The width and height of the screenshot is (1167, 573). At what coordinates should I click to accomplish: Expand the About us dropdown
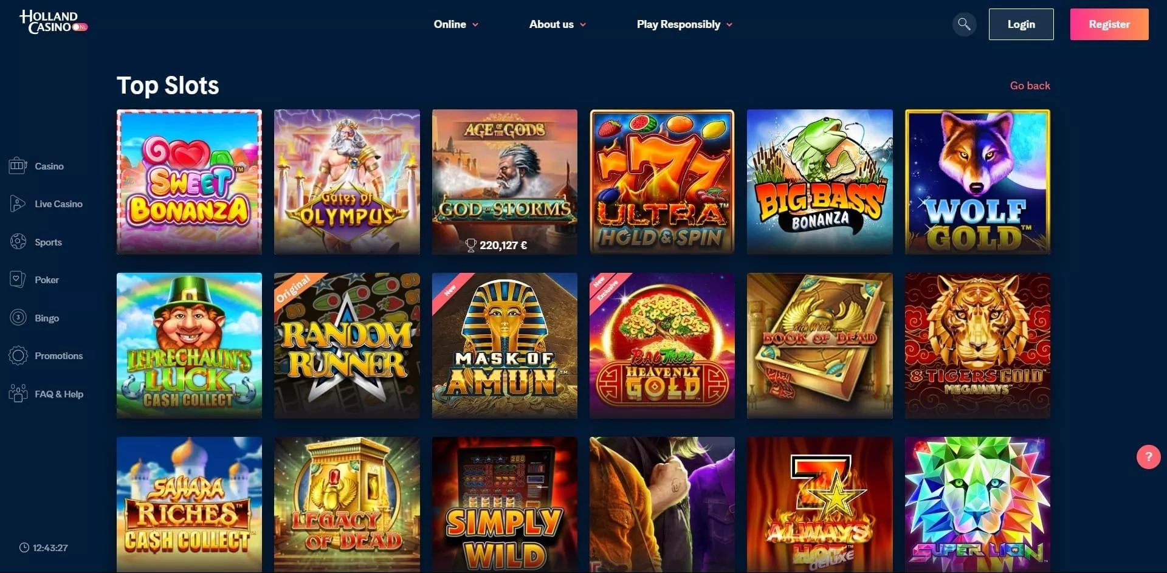(557, 24)
